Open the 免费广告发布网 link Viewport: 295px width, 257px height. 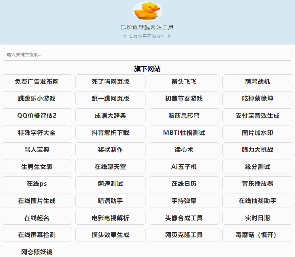click(37, 81)
